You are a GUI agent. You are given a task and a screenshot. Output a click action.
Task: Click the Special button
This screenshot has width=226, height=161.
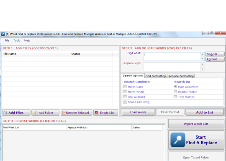pos(215,54)
